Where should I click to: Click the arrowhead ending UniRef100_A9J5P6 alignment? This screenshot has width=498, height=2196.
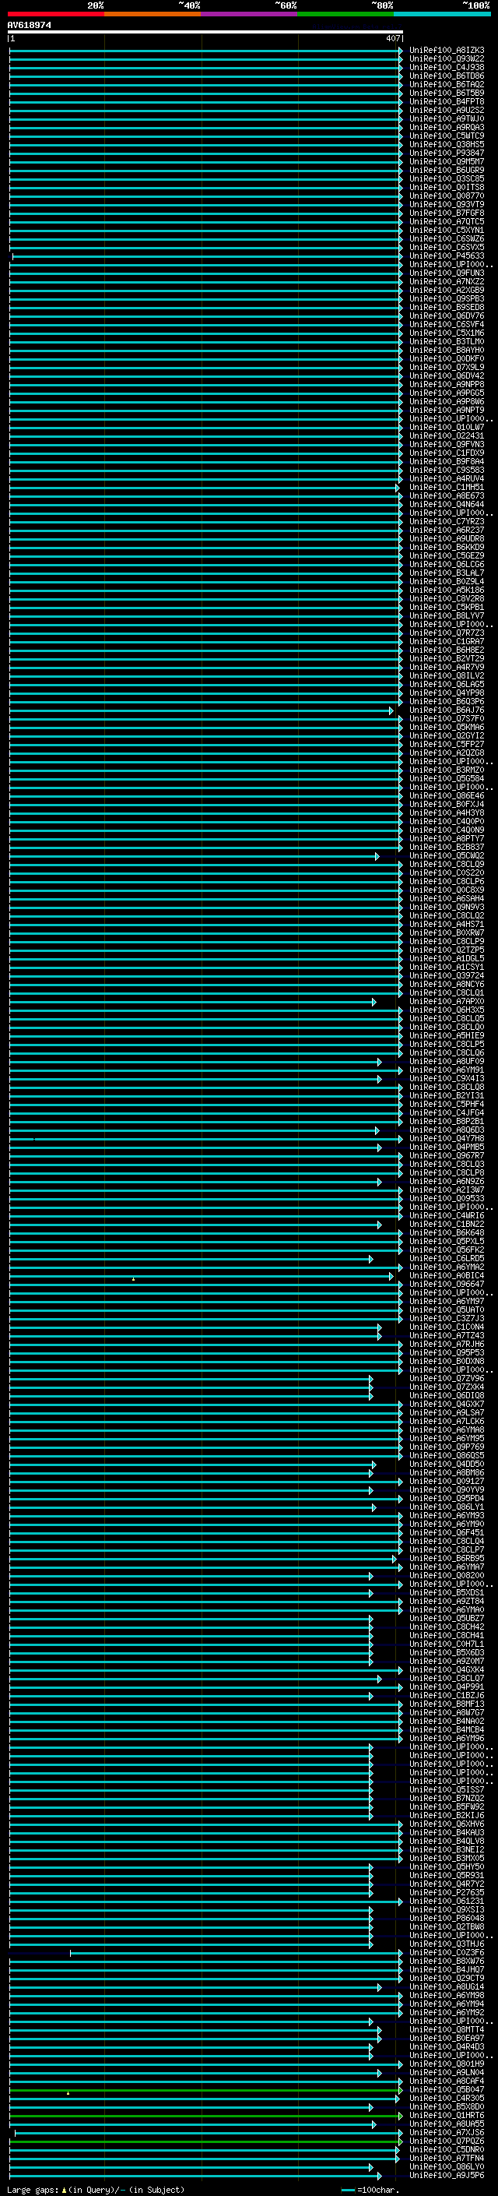(x=380, y=2176)
